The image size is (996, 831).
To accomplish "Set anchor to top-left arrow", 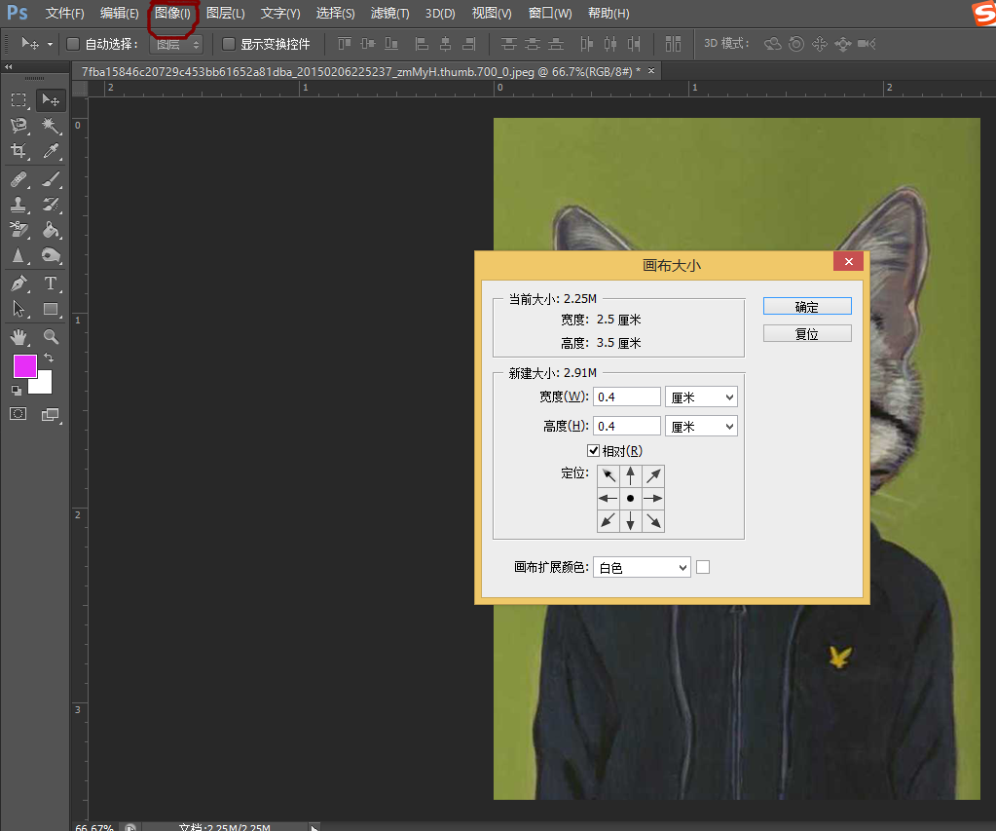I will point(608,475).
